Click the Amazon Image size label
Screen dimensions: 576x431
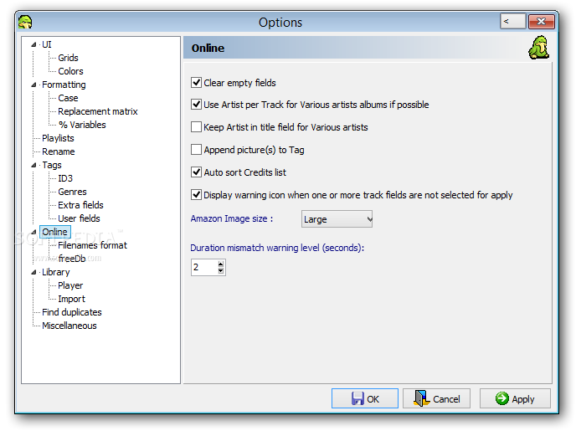231,218
